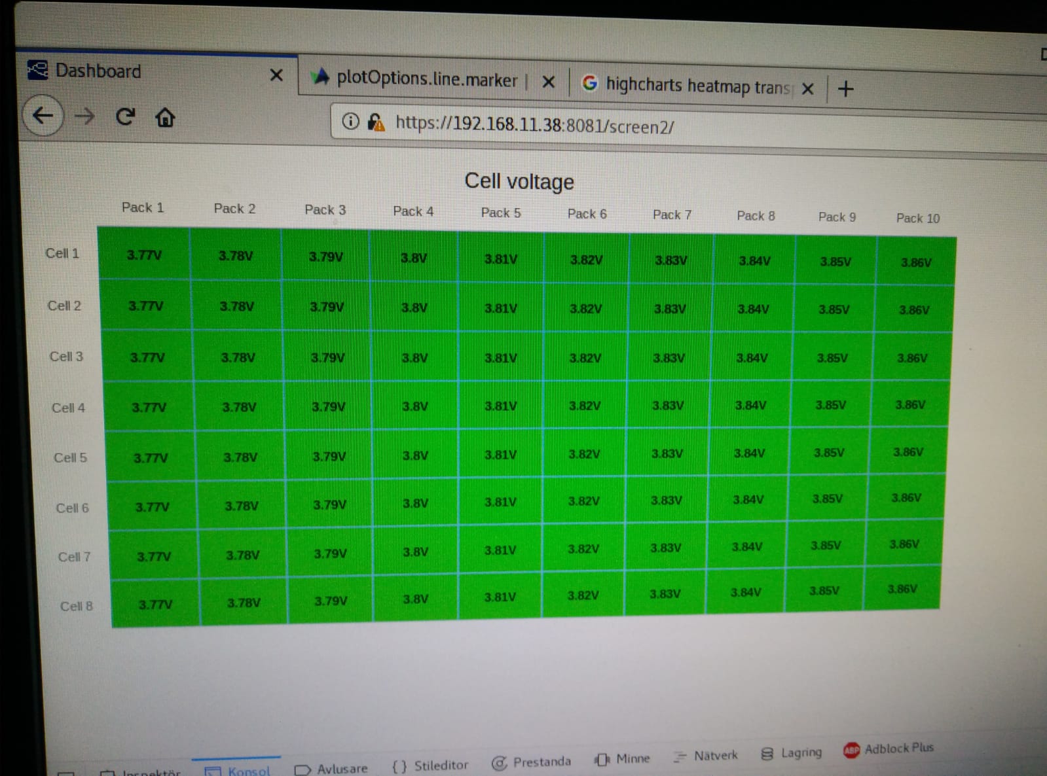
Task: Click the Pack 1 column label
Action: pyautogui.click(x=143, y=207)
